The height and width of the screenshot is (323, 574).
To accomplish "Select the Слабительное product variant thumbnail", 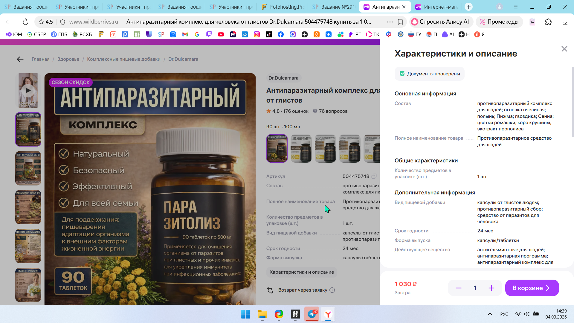I will click(x=301, y=149).
